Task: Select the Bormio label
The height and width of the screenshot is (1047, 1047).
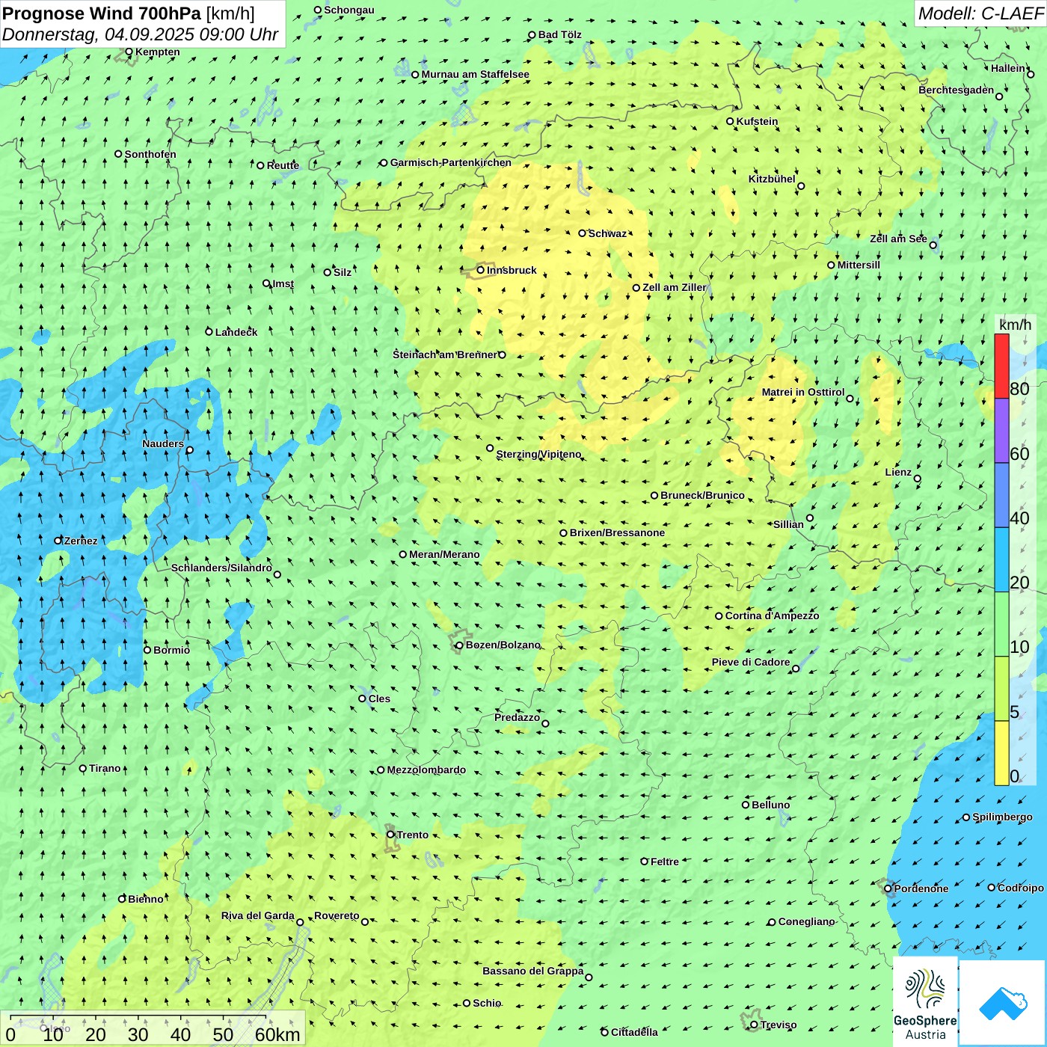Action: [171, 650]
